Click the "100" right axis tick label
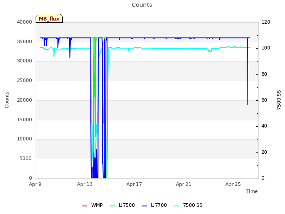The height and width of the screenshot is (214, 285). (266, 48)
